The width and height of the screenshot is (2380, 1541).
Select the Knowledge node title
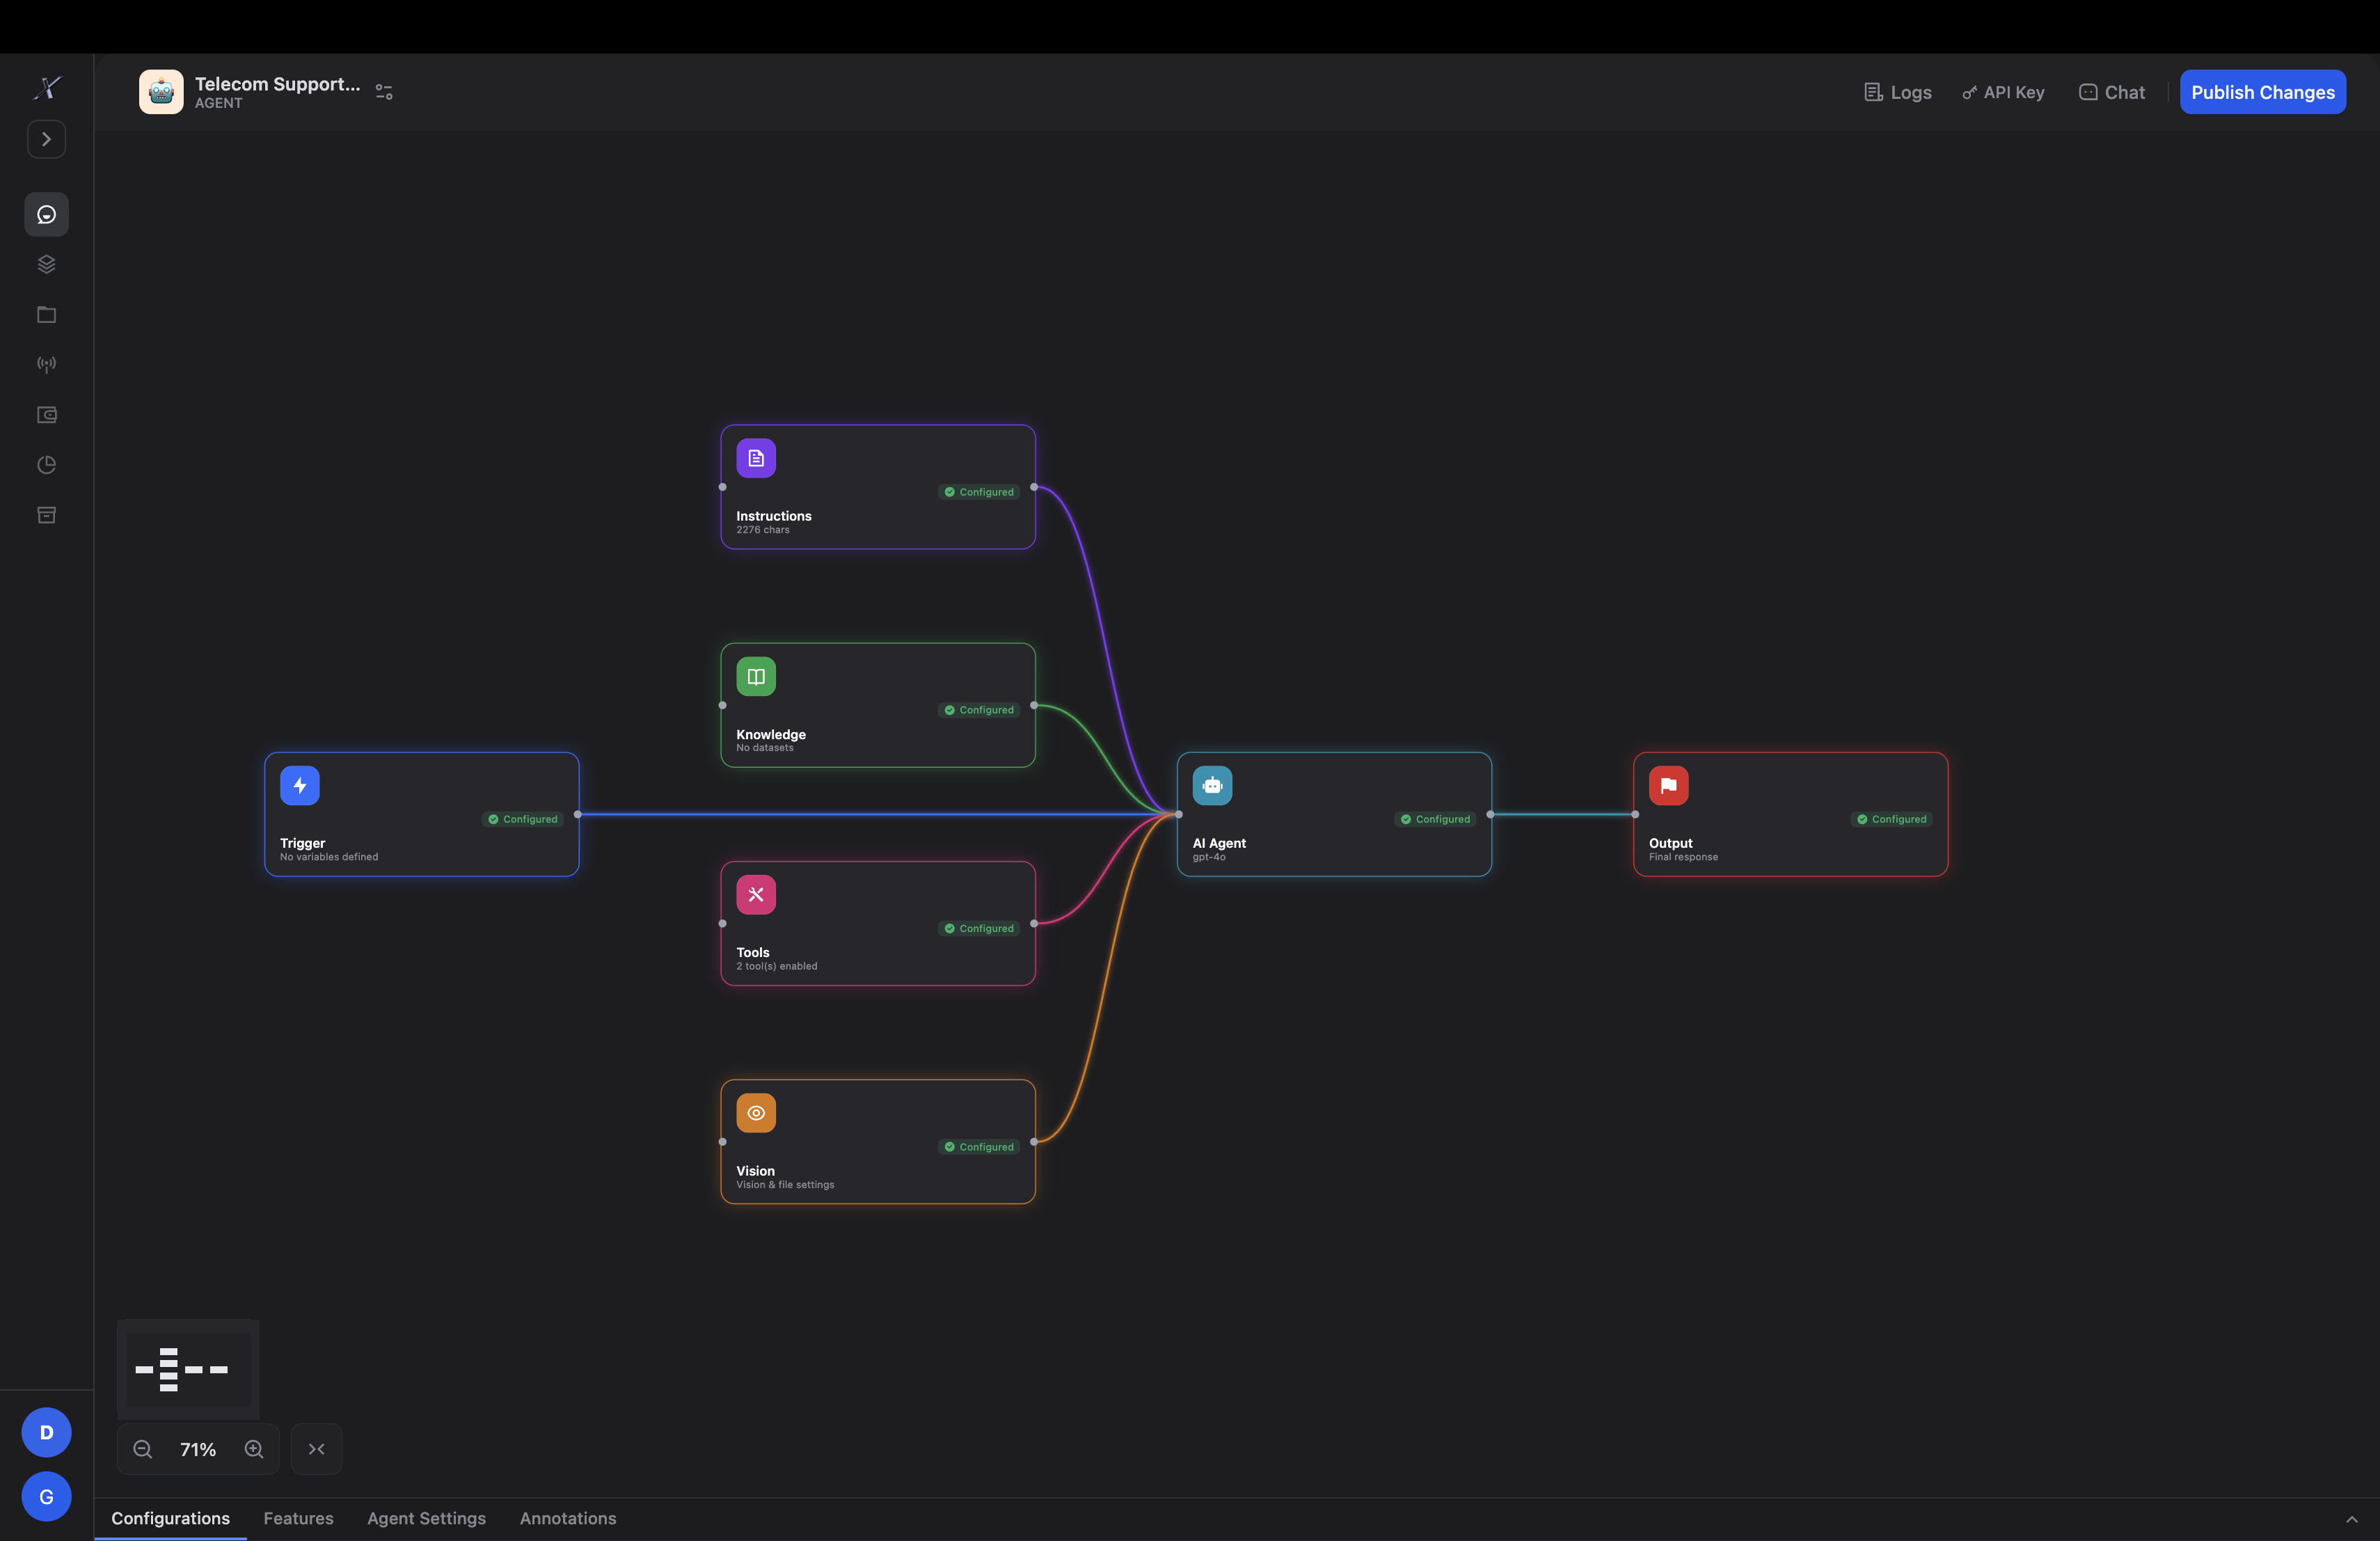770,734
